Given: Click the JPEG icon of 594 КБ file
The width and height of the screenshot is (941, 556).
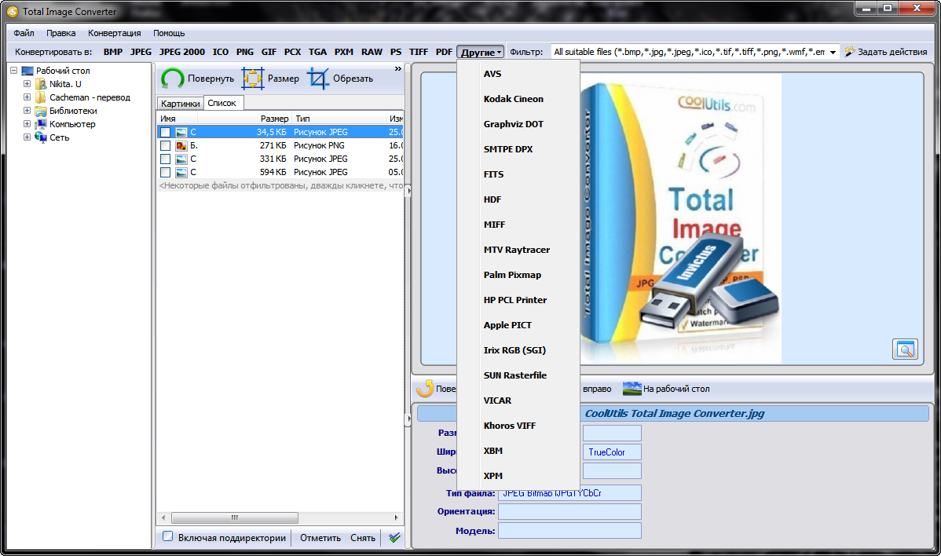Looking at the screenshot, I should [x=181, y=172].
